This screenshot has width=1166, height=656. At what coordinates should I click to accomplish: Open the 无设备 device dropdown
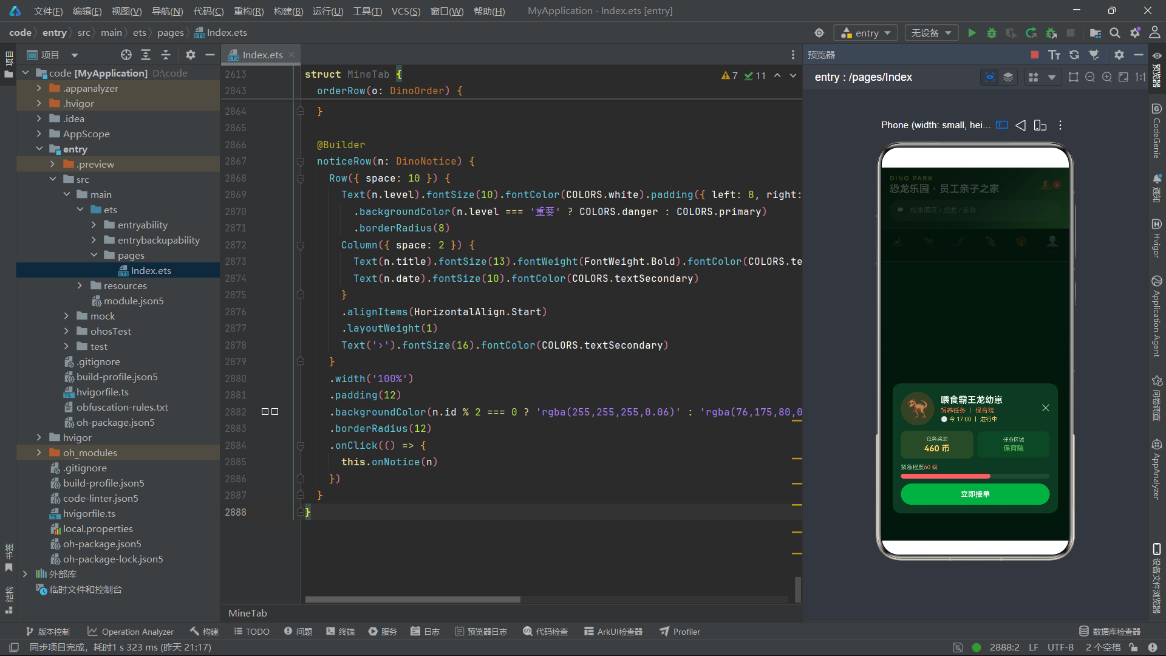(x=932, y=33)
